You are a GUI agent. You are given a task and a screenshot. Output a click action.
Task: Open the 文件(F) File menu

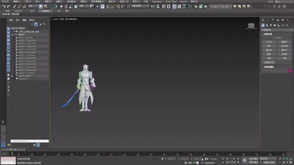pyautogui.click(x=5, y=2)
